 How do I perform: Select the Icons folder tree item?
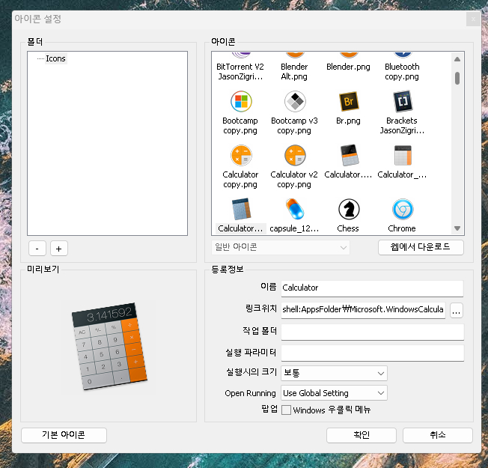pos(55,58)
